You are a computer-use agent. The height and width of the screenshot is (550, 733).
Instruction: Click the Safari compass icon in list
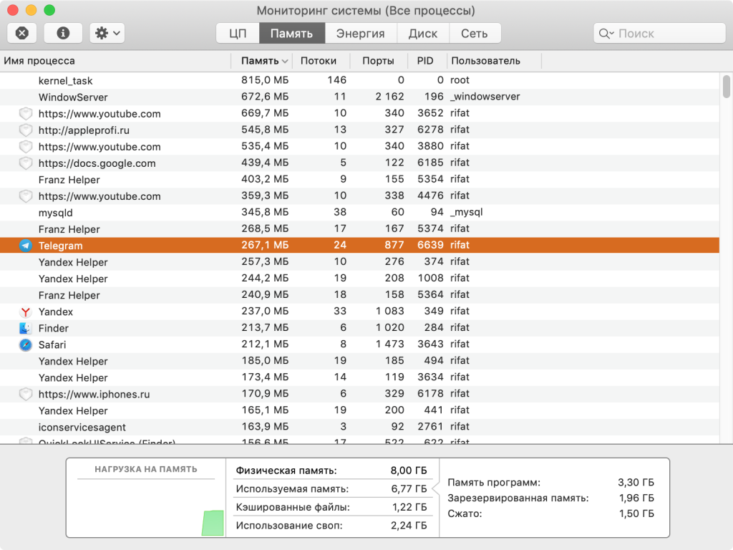(x=25, y=344)
